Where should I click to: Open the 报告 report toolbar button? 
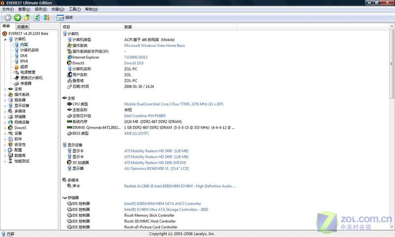[65, 18]
